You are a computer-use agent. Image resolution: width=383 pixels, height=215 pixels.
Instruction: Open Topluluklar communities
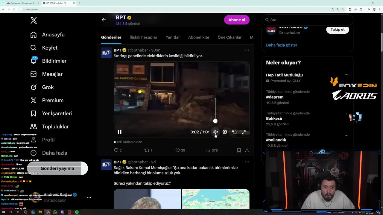50,127
